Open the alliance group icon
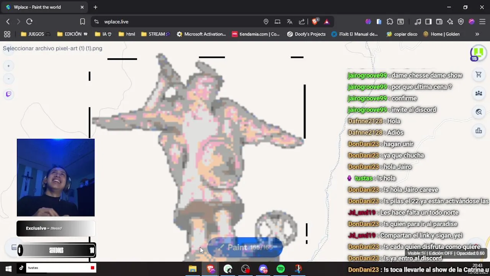The height and width of the screenshot is (276, 490). pos(479,93)
